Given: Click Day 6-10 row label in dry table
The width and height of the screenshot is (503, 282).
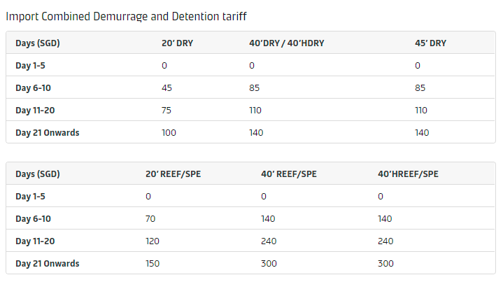Looking at the screenshot, I should 34,88.
